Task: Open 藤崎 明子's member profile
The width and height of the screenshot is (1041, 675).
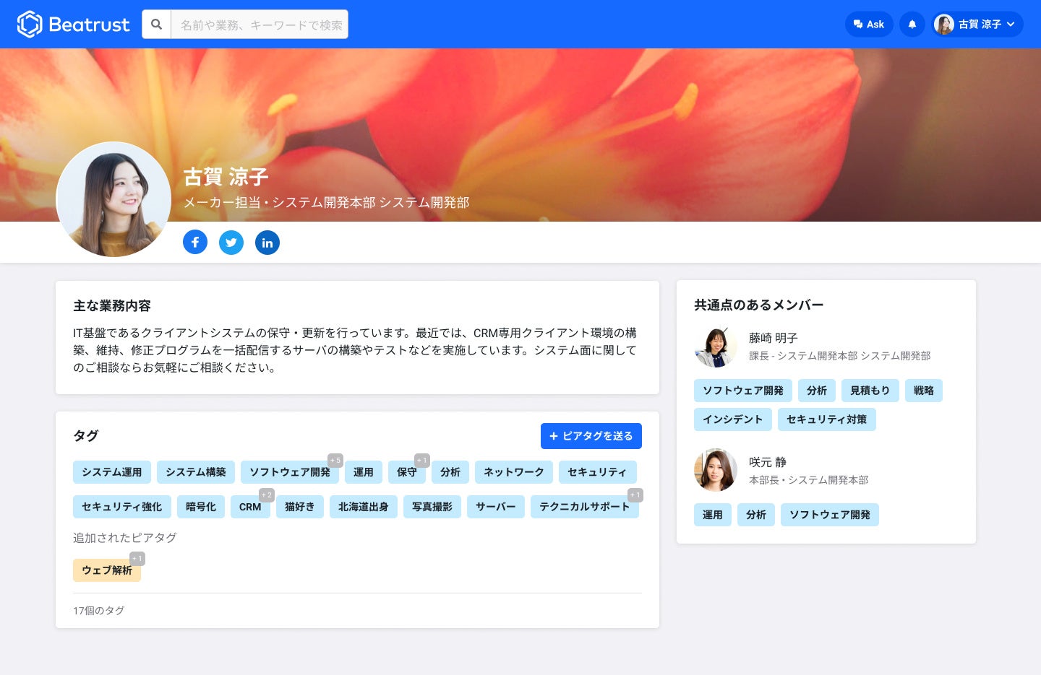Action: 774,338
